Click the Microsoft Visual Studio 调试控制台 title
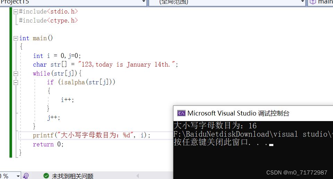This screenshot has height=179, width=333. (x=238, y=113)
